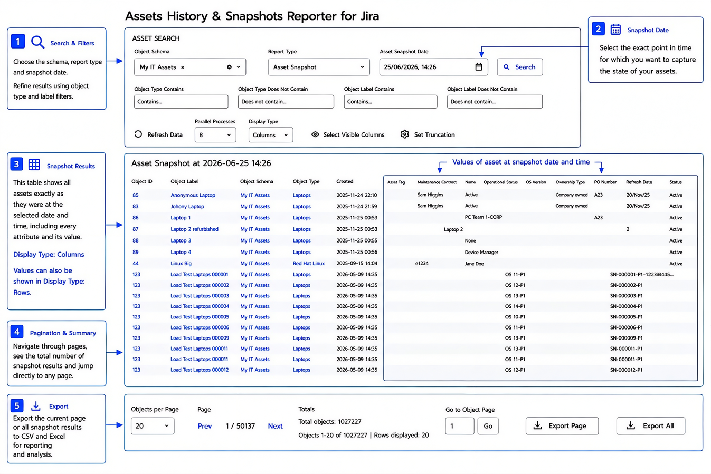Clear the My IT Assets schema selection
Image resolution: width=711 pixels, height=474 pixels.
(229, 67)
